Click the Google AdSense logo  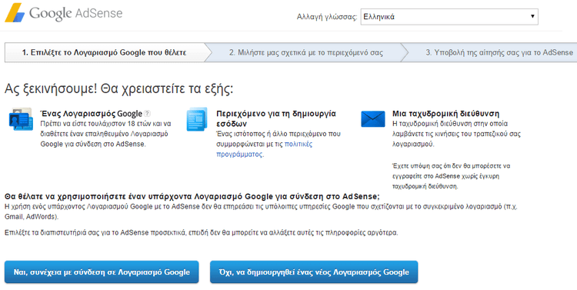pyautogui.click(x=63, y=13)
